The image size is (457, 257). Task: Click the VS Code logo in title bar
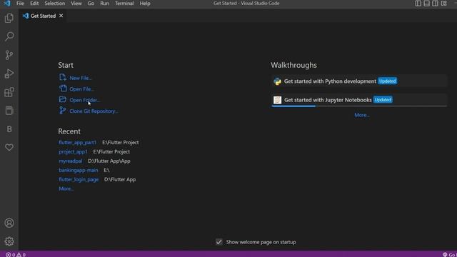point(7,3)
